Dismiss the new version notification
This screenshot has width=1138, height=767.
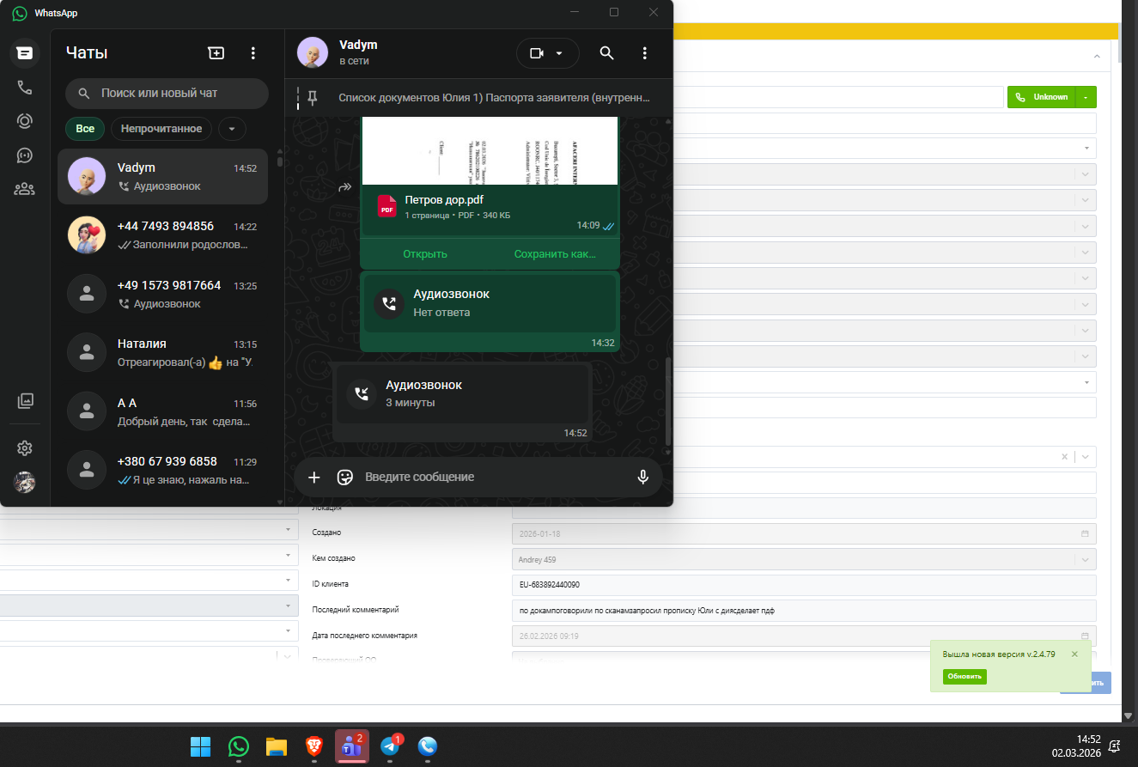(1074, 654)
